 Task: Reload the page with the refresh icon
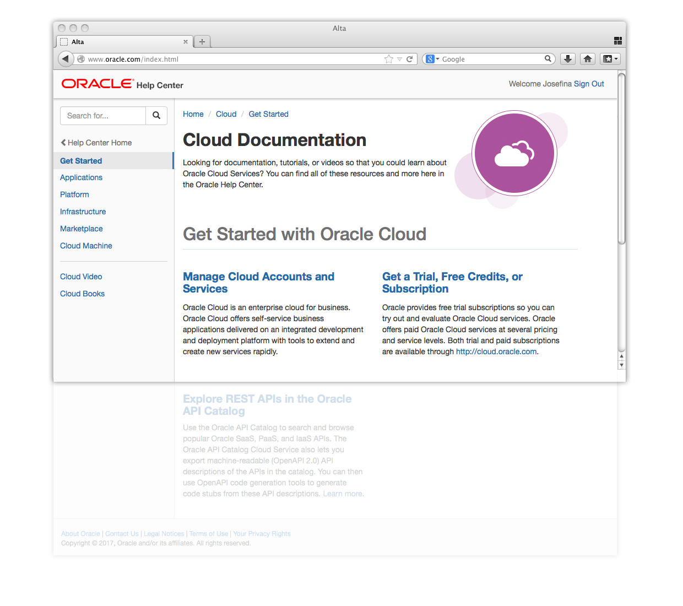[x=410, y=59]
